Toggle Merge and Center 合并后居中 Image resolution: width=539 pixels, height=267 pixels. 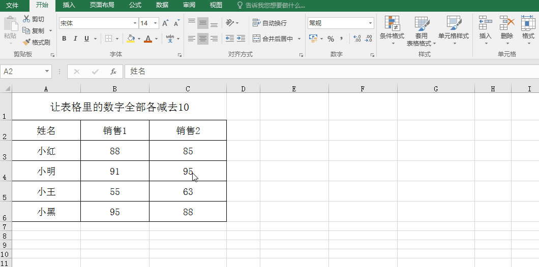pos(273,39)
